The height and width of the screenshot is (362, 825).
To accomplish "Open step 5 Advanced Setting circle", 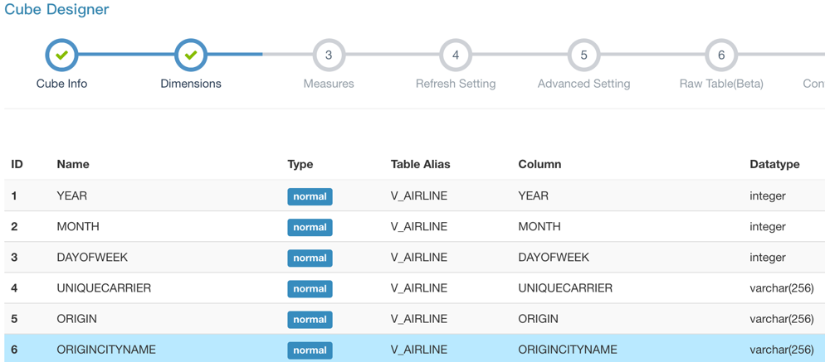I will click(583, 56).
